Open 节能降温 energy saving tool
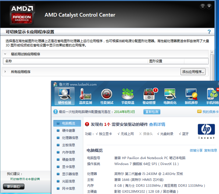The width and height of the screenshot is (219, 194). [x=128, y=96]
